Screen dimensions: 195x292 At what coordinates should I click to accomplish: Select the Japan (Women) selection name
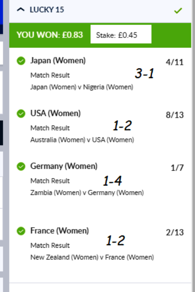[58, 61]
